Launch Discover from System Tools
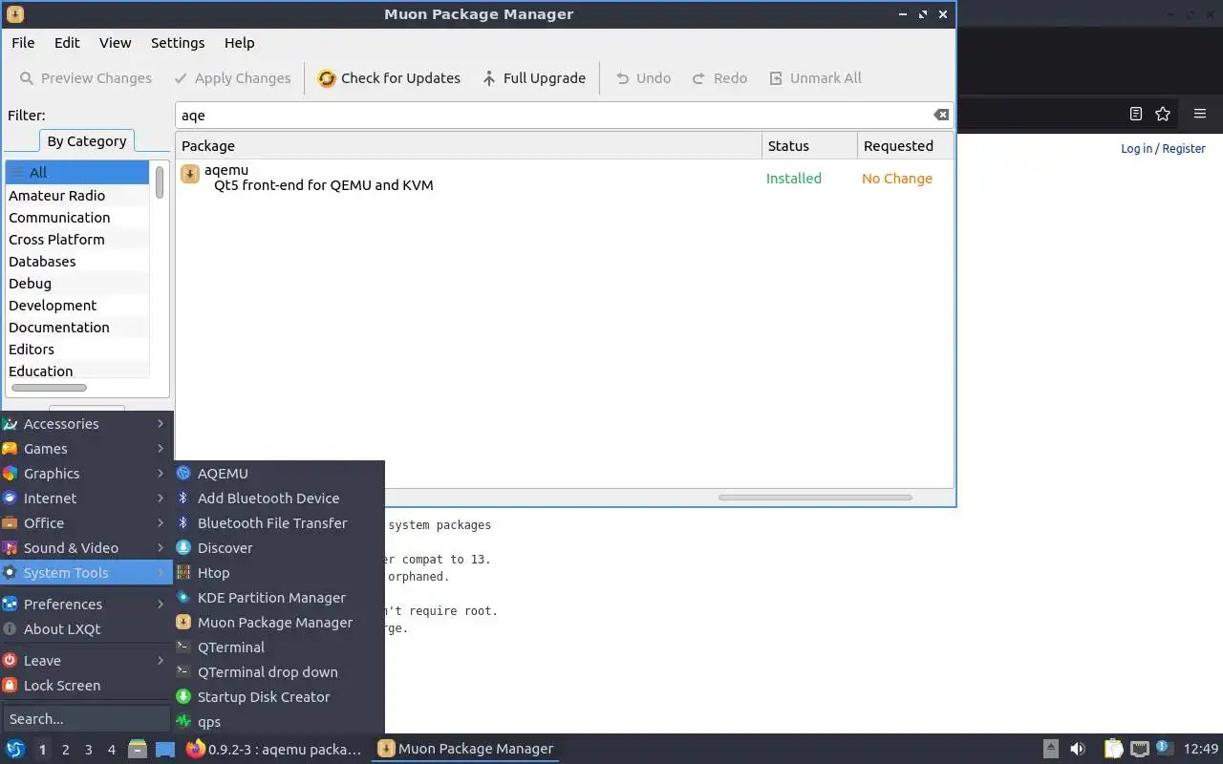 pos(279,548)
